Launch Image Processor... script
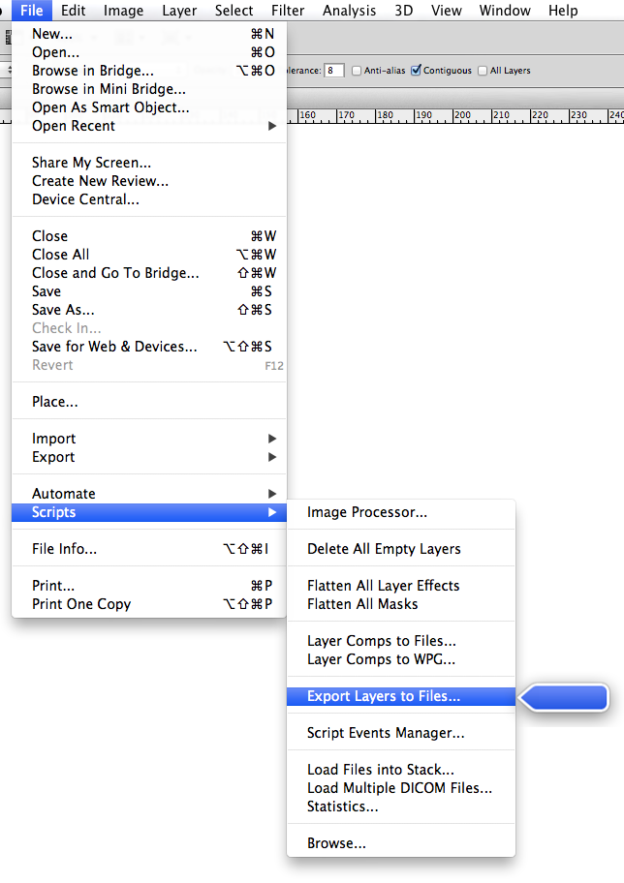 pyautogui.click(x=401, y=512)
